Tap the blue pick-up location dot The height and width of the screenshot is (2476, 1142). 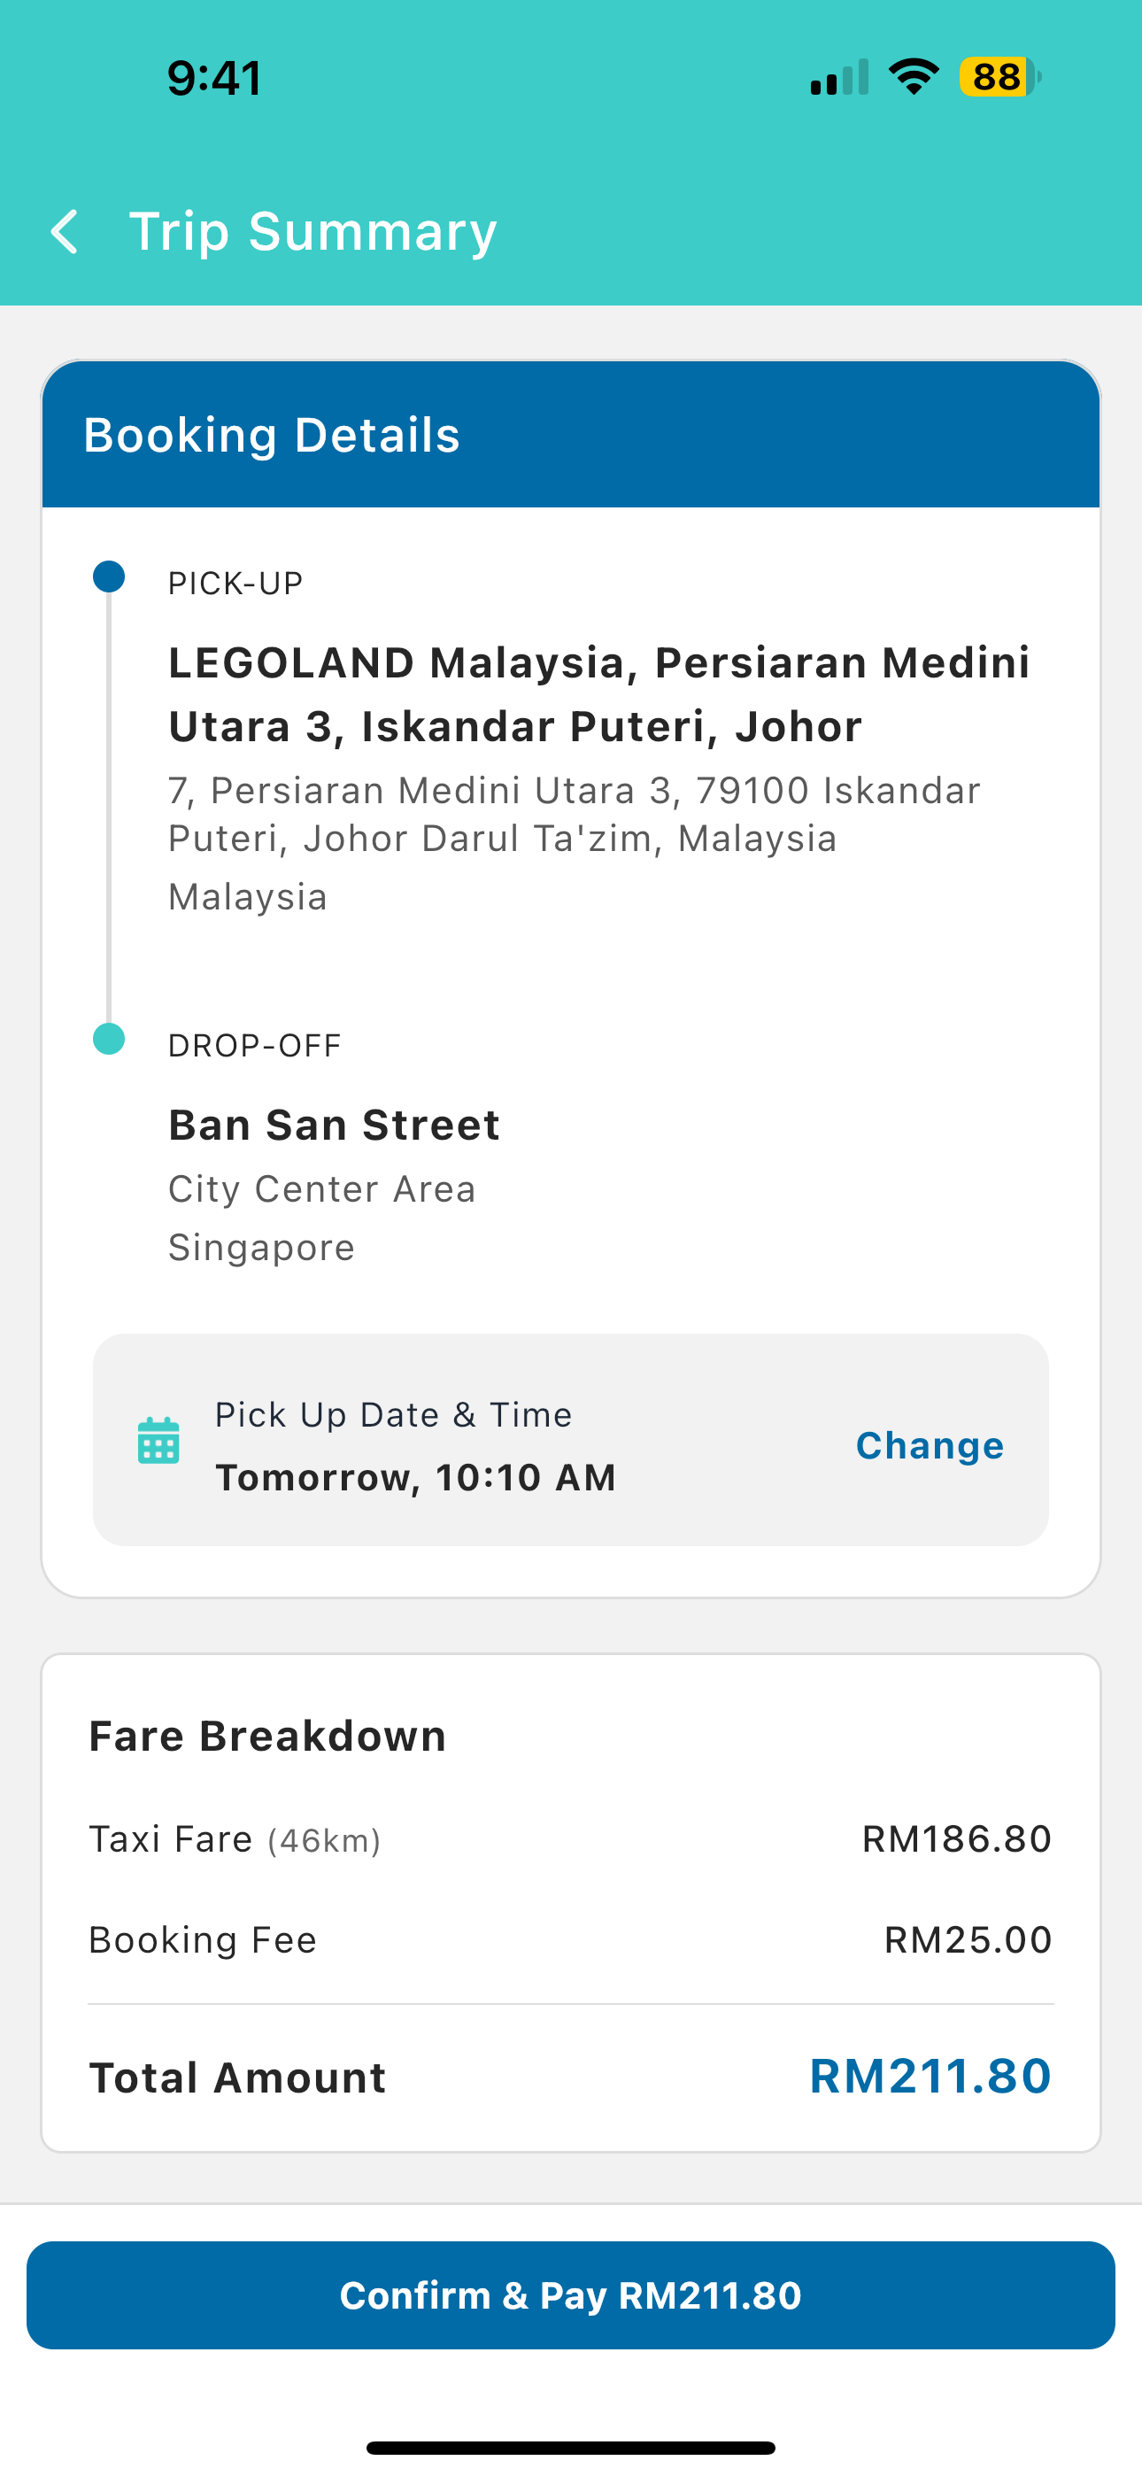[109, 576]
